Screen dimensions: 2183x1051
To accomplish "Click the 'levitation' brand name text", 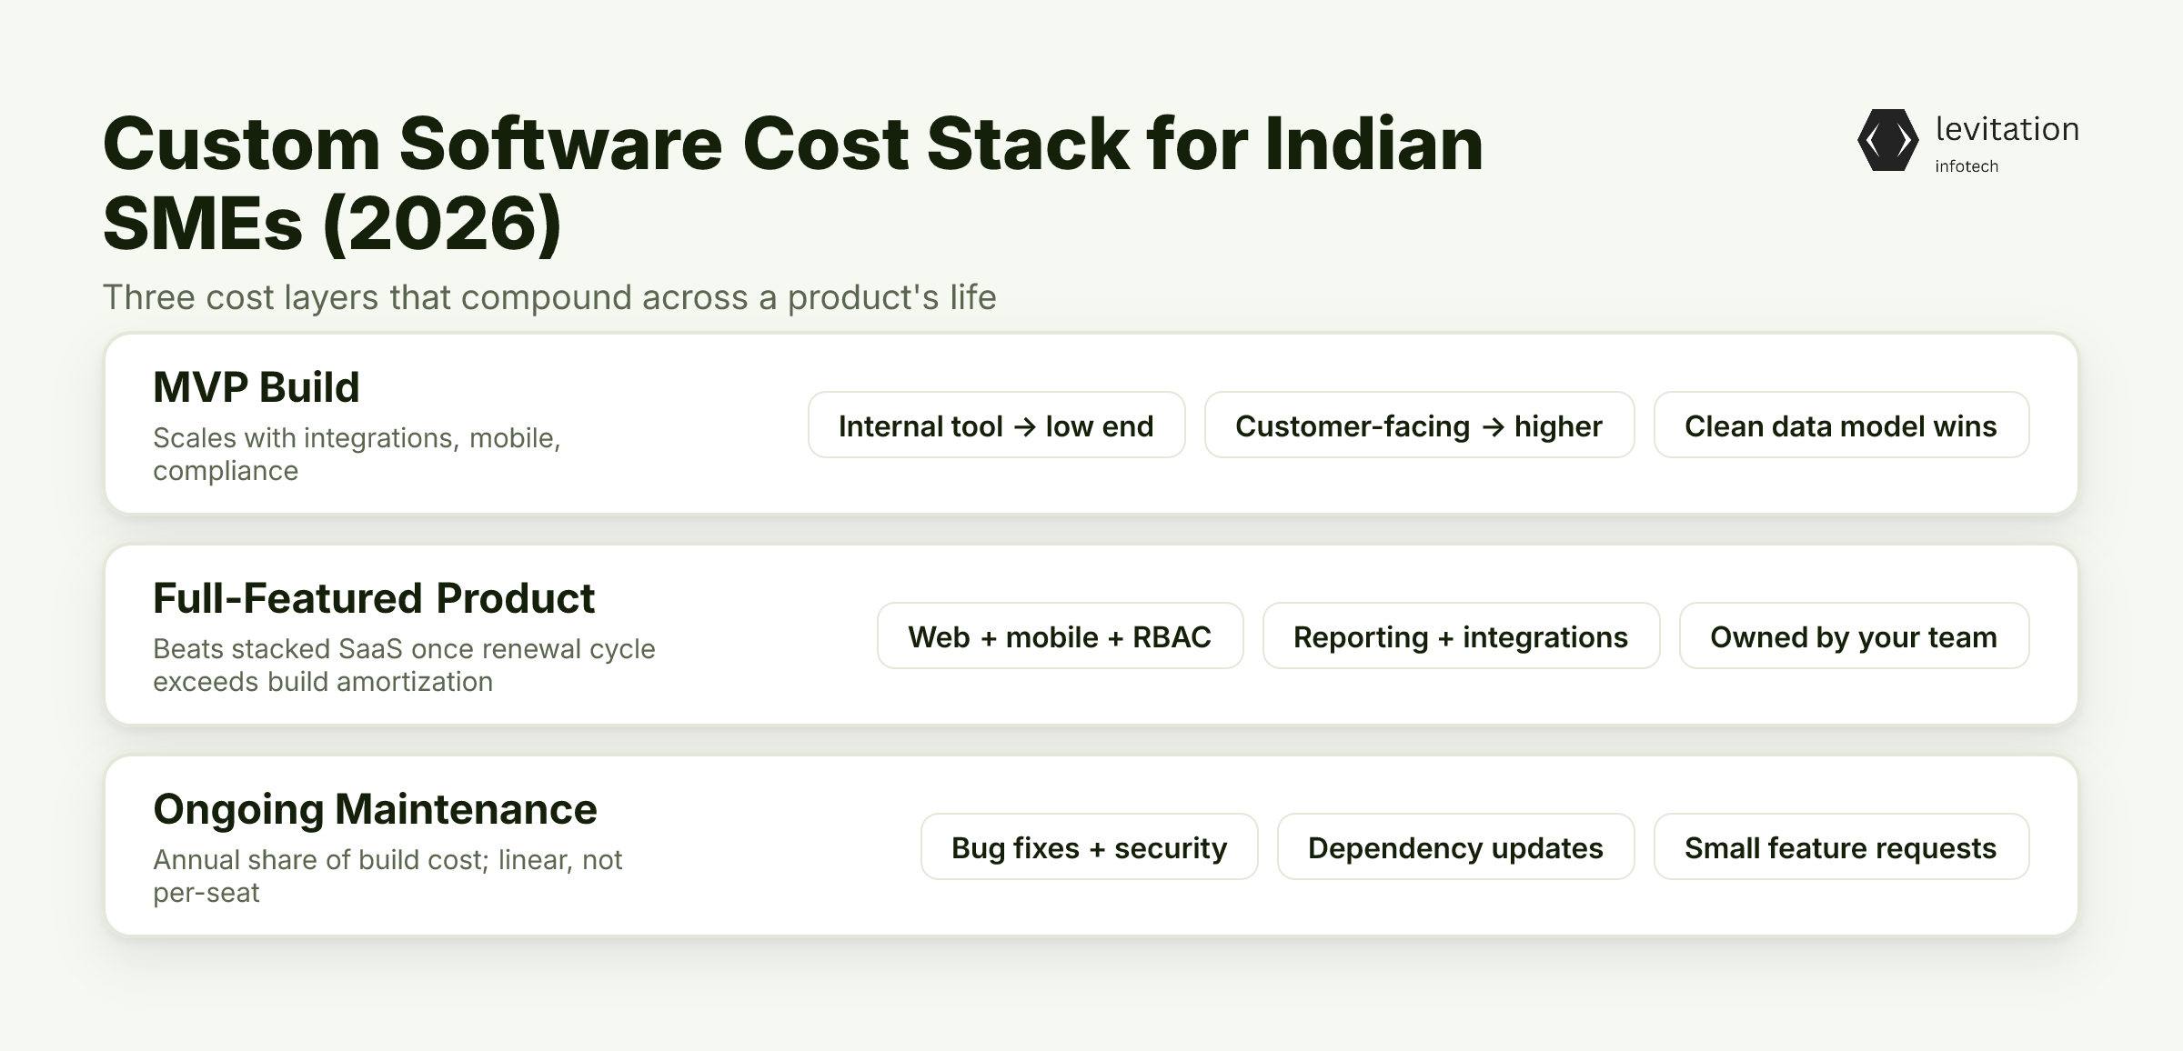I will coord(2007,129).
